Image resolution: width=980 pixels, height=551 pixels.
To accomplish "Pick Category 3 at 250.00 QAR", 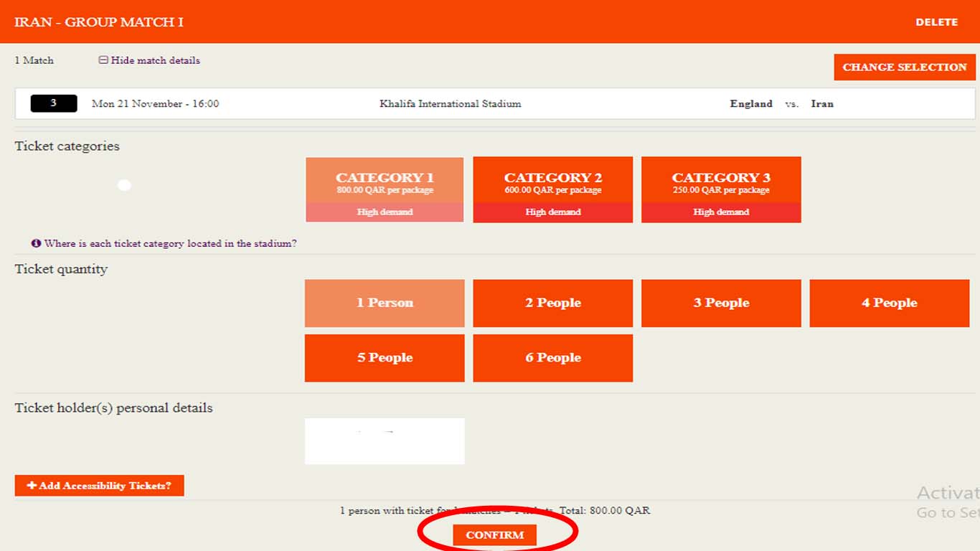I will pyautogui.click(x=721, y=189).
